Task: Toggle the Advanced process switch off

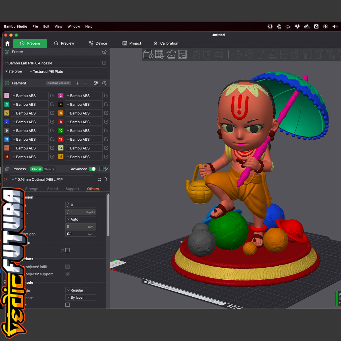Action: click(92, 169)
